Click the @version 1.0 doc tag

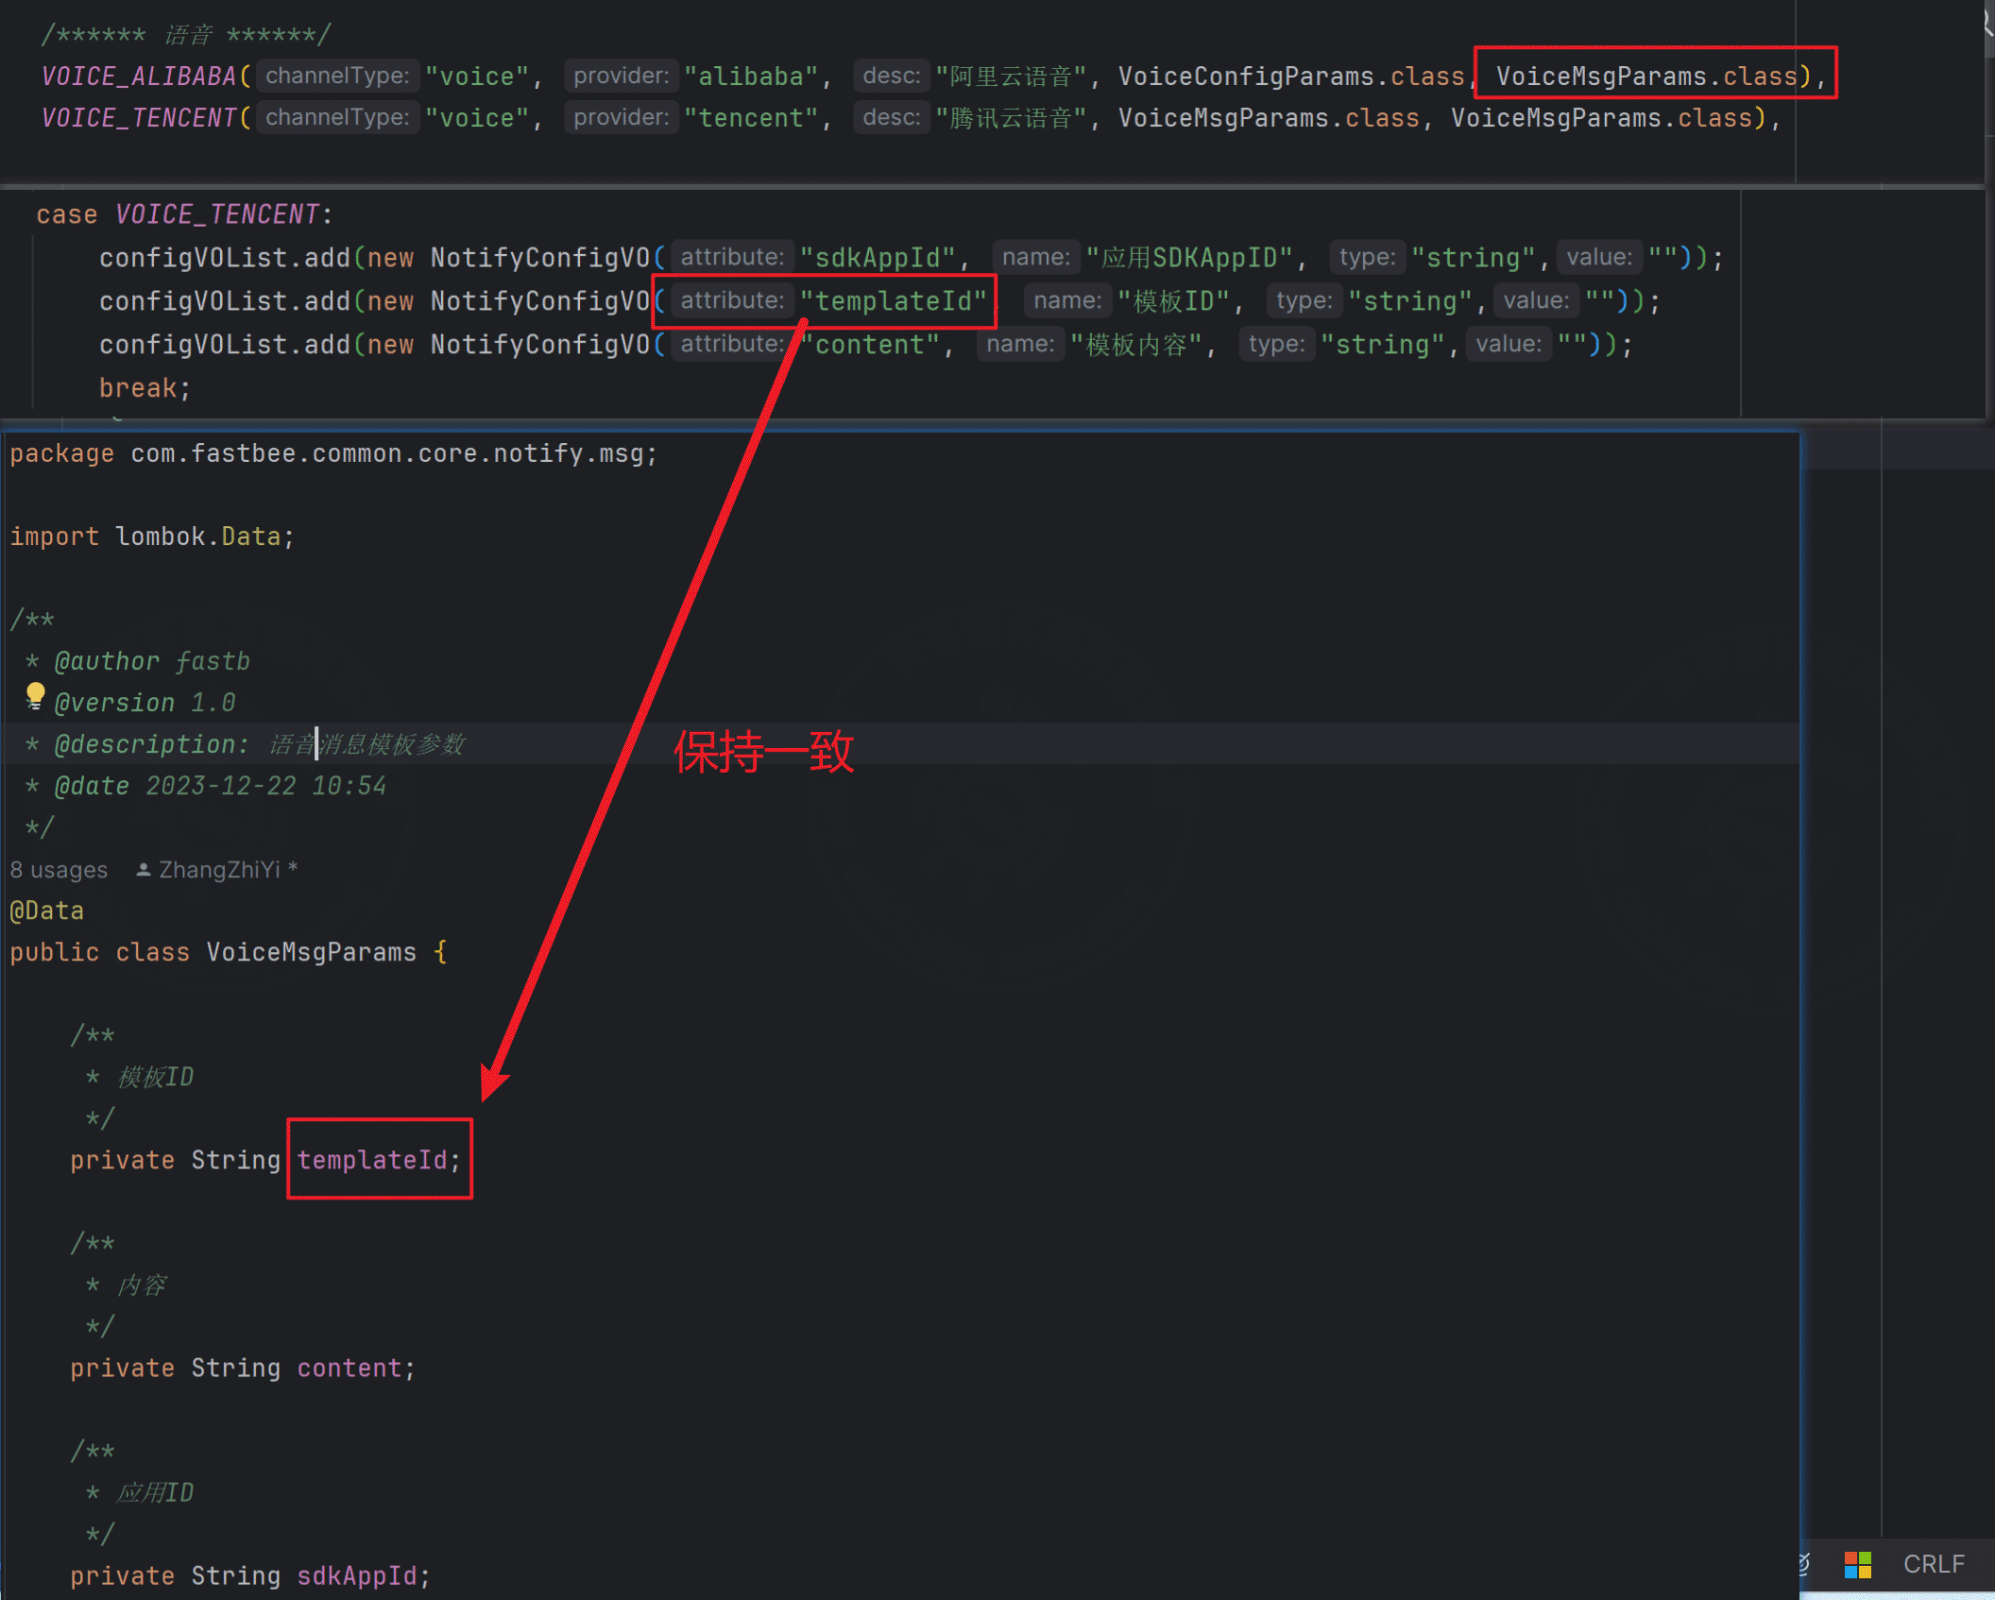coord(145,704)
